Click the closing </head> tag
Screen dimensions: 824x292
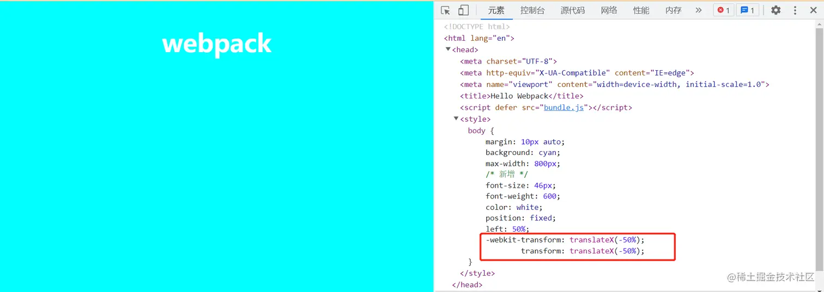coord(467,285)
